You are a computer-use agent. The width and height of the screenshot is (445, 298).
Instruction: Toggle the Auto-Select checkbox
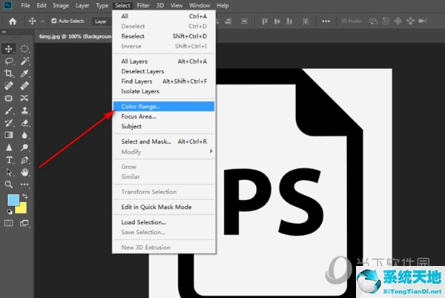53,21
